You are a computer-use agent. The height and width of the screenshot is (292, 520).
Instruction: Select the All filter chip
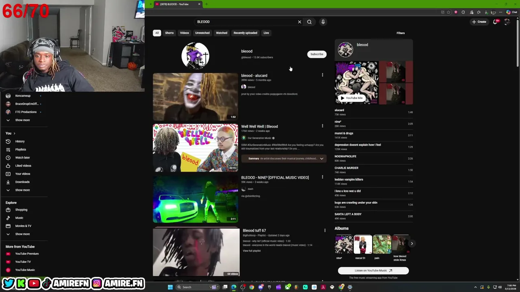[157, 33]
